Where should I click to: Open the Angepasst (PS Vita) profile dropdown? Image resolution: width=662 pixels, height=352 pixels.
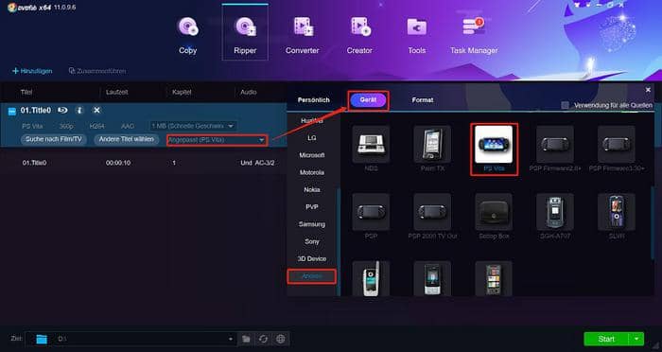point(217,140)
